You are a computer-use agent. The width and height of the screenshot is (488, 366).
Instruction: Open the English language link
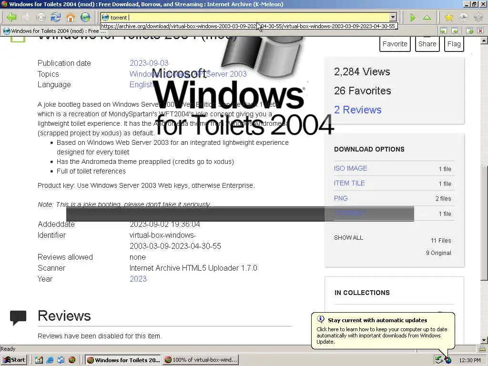click(142, 85)
